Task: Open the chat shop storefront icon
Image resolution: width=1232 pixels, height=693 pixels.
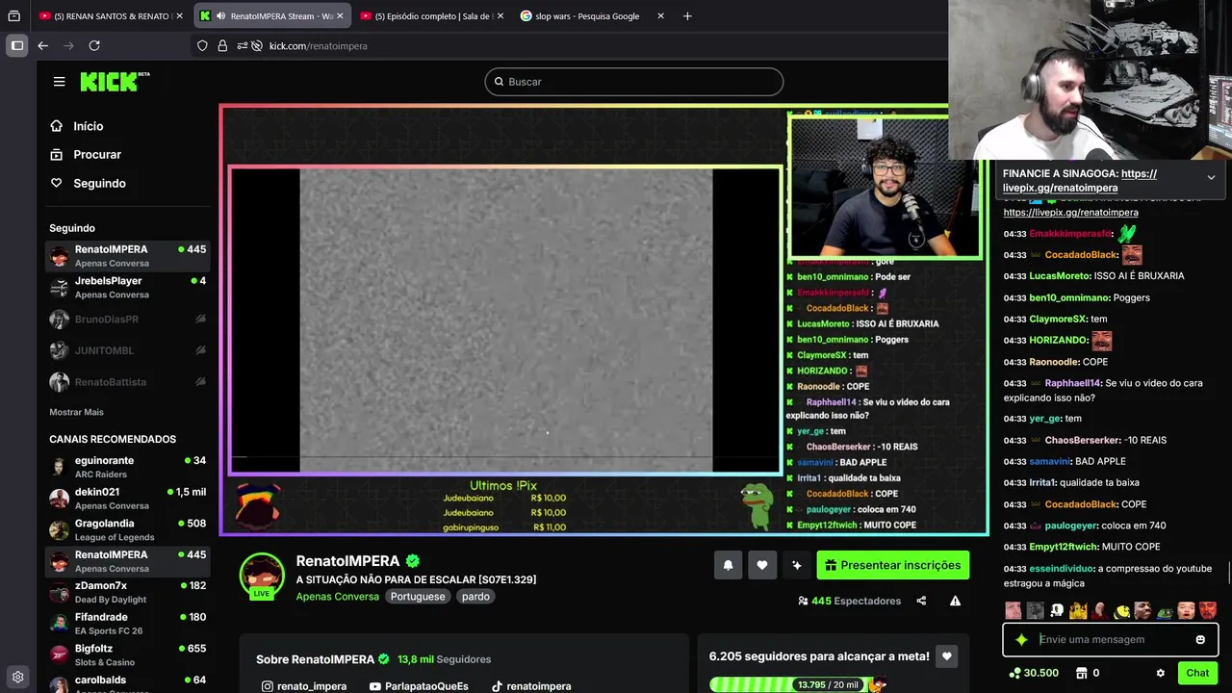Action: [1081, 673]
